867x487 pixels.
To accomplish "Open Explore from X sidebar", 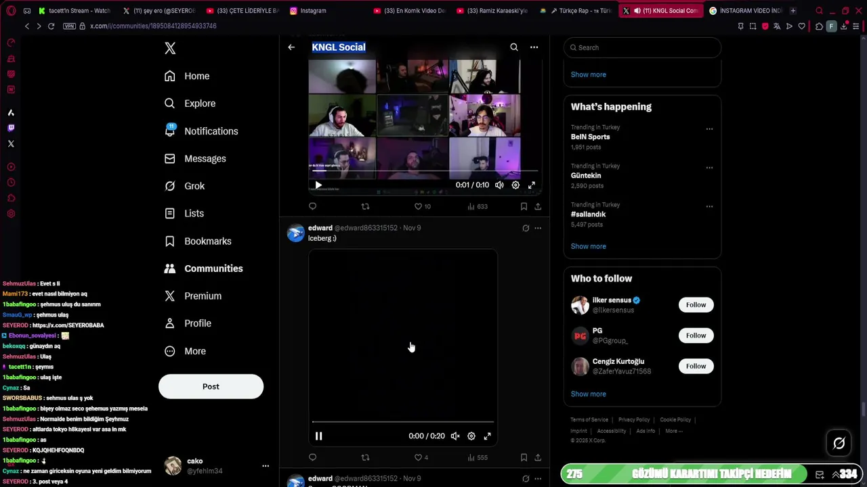I will 190,103.
